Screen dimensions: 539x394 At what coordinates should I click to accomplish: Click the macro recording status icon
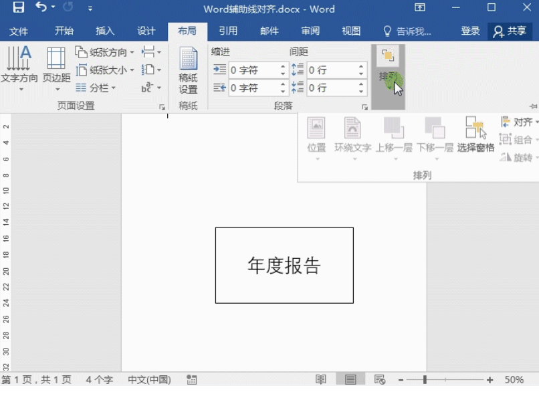191,379
